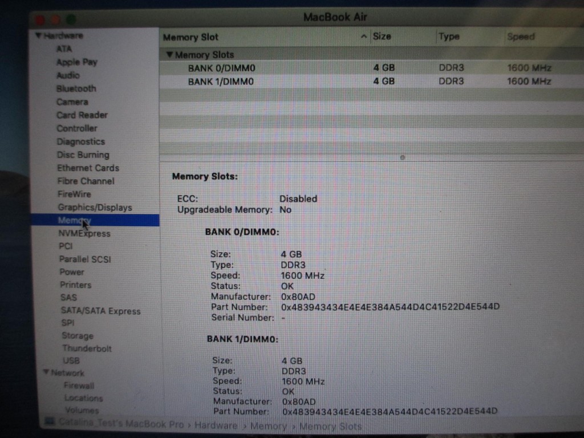Select the BANK 1/DIMM0 table row

coord(372,81)
